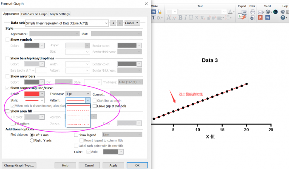Select Right Y axis radio button
The image size is (289, 169).
[32, 141]
